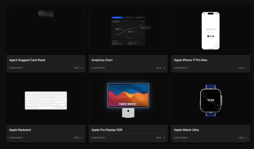Open VIEW link for Apple iPhone 17 Pro Max
Screen dimensions: 254x149
pos(243,68)
